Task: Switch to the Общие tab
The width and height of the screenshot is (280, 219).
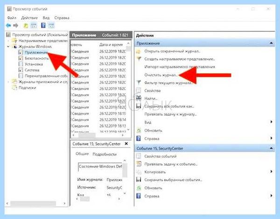Action: pos(82,154)
